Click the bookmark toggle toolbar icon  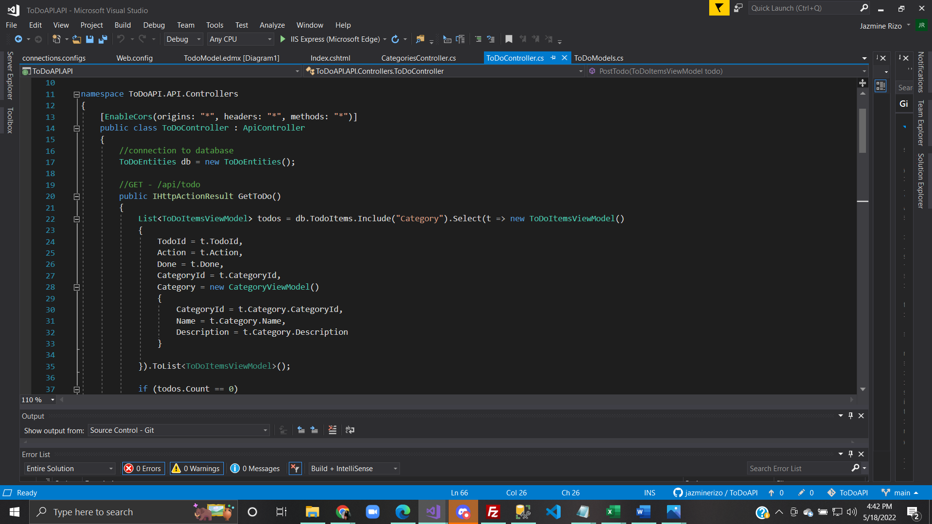coord(509,39)
